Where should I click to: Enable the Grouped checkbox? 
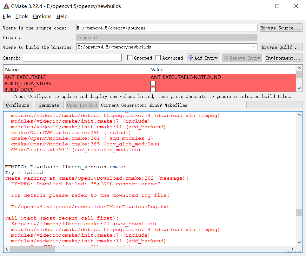(x=130, y=58)
